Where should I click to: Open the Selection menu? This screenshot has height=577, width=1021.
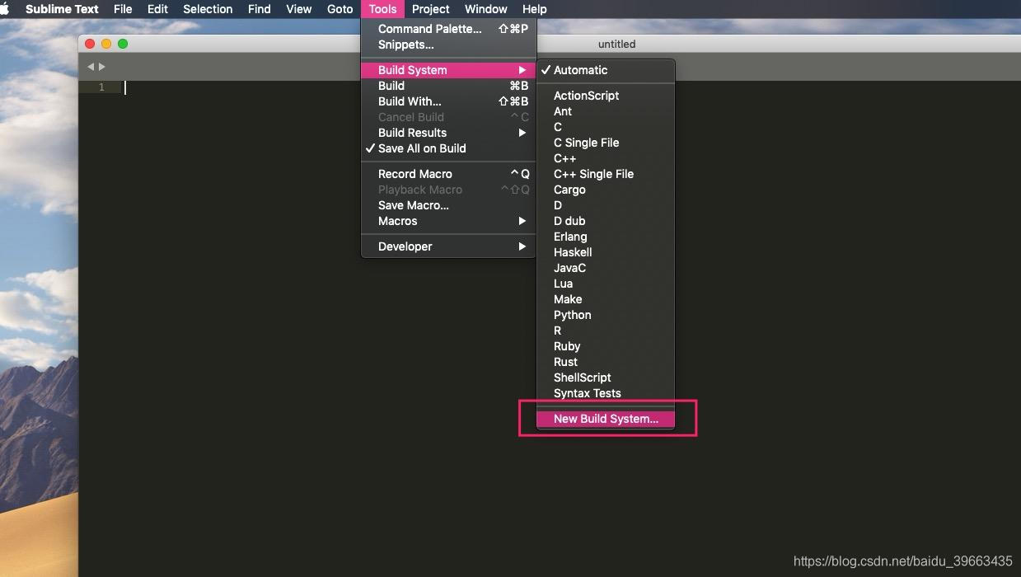[x=208, y=9]
